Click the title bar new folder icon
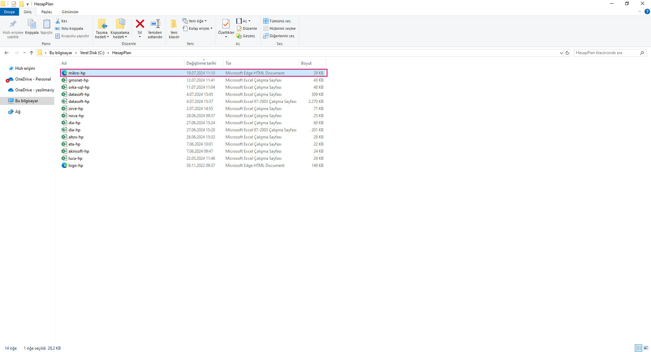 pyautogui.click(x=21, y=4)
